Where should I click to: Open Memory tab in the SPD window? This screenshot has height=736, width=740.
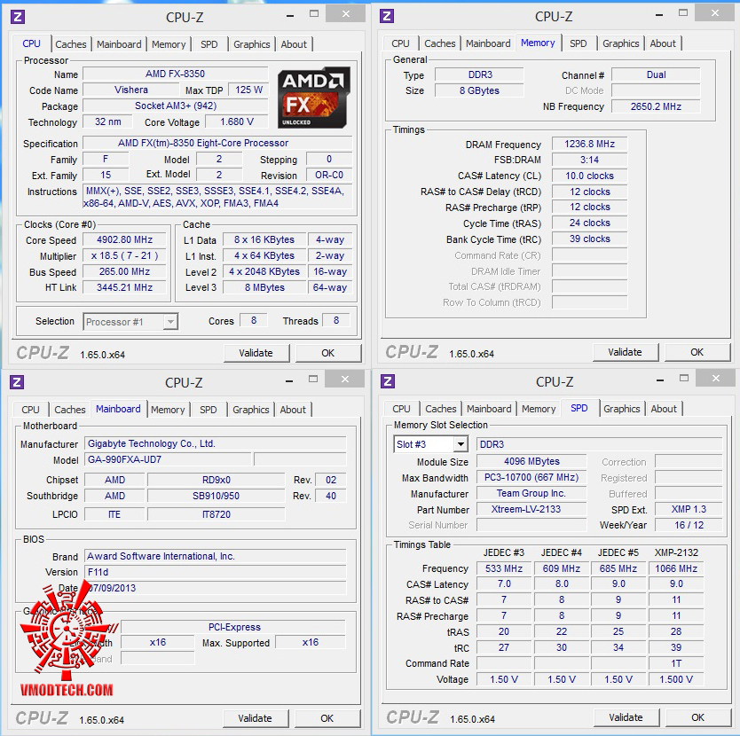pyautogui.click(x=539, y=409)
